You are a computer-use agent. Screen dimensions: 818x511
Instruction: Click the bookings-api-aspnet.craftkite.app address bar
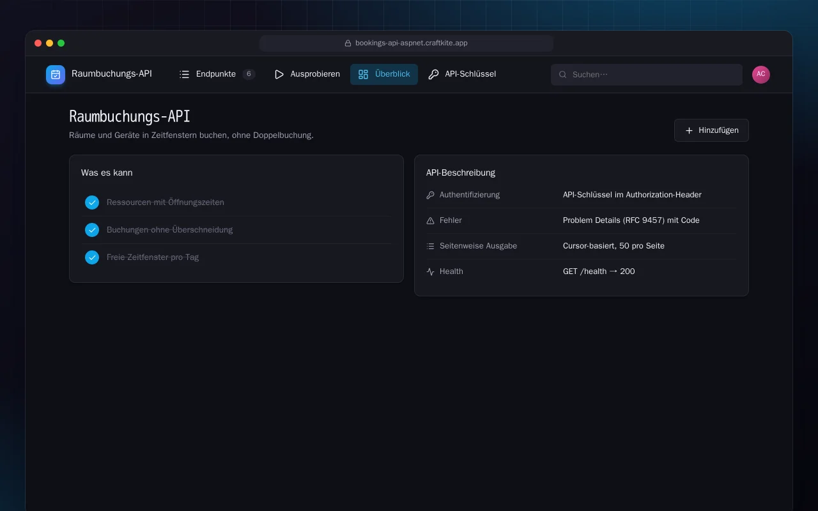pyautogui.click(x=406, y=43)
